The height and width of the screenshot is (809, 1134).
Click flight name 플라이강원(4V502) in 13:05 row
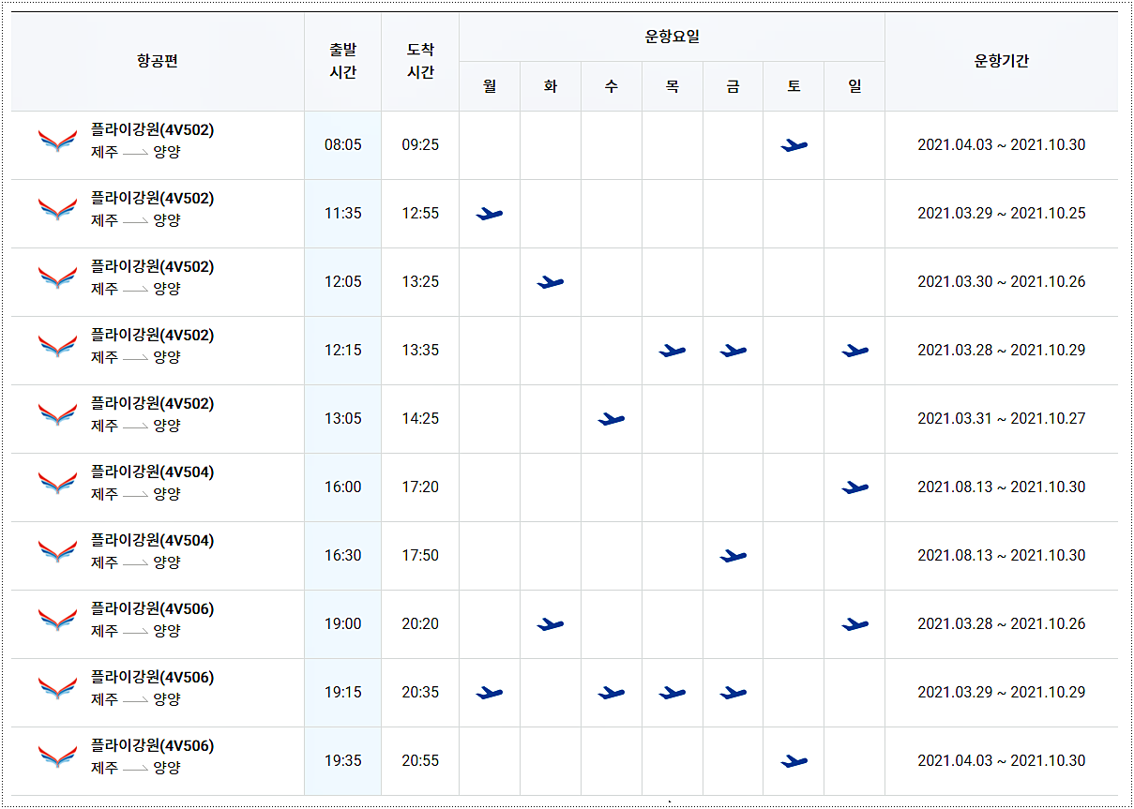pos(152,404)
